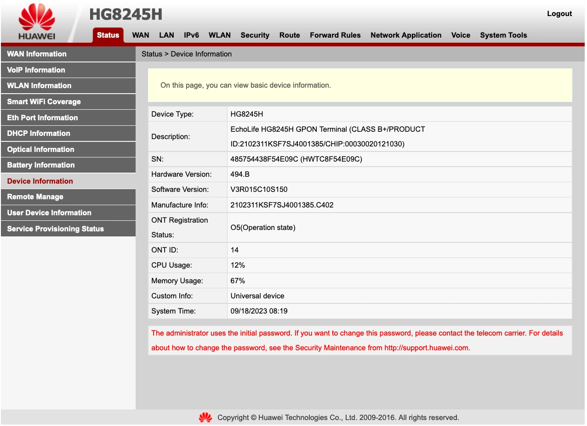Viewport: 587px width, 426px height.
Task: Click the Huawei copyright footer text
Action: [x=338, y=418]
